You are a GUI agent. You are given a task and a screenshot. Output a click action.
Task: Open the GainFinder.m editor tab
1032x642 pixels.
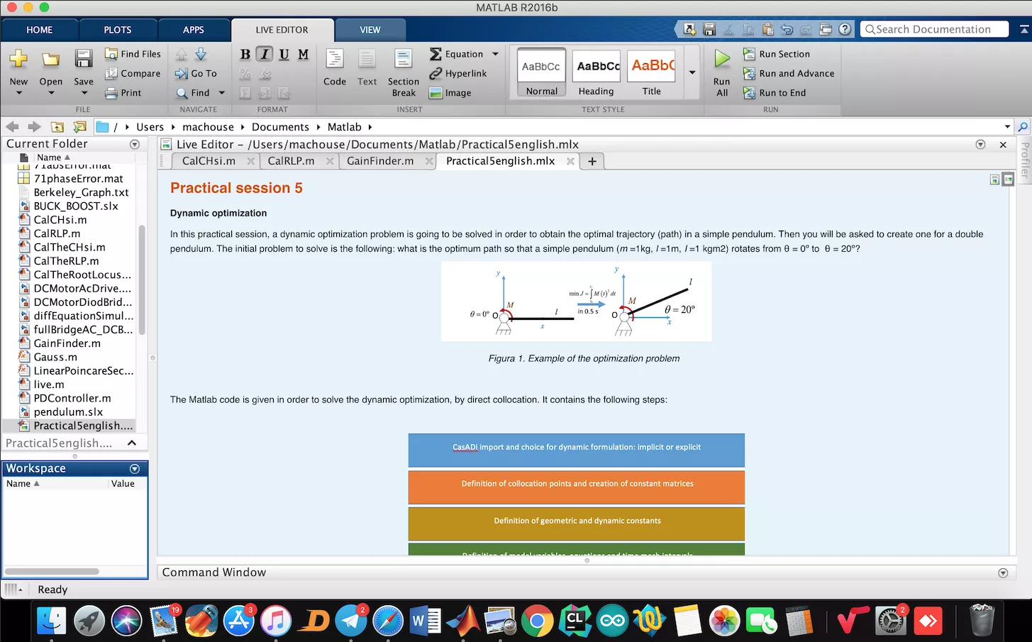[x=380, y=161]
